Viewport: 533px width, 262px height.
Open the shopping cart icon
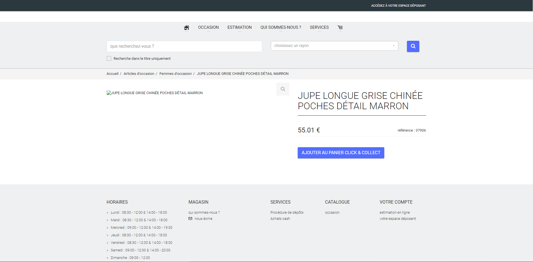(340, 27)
